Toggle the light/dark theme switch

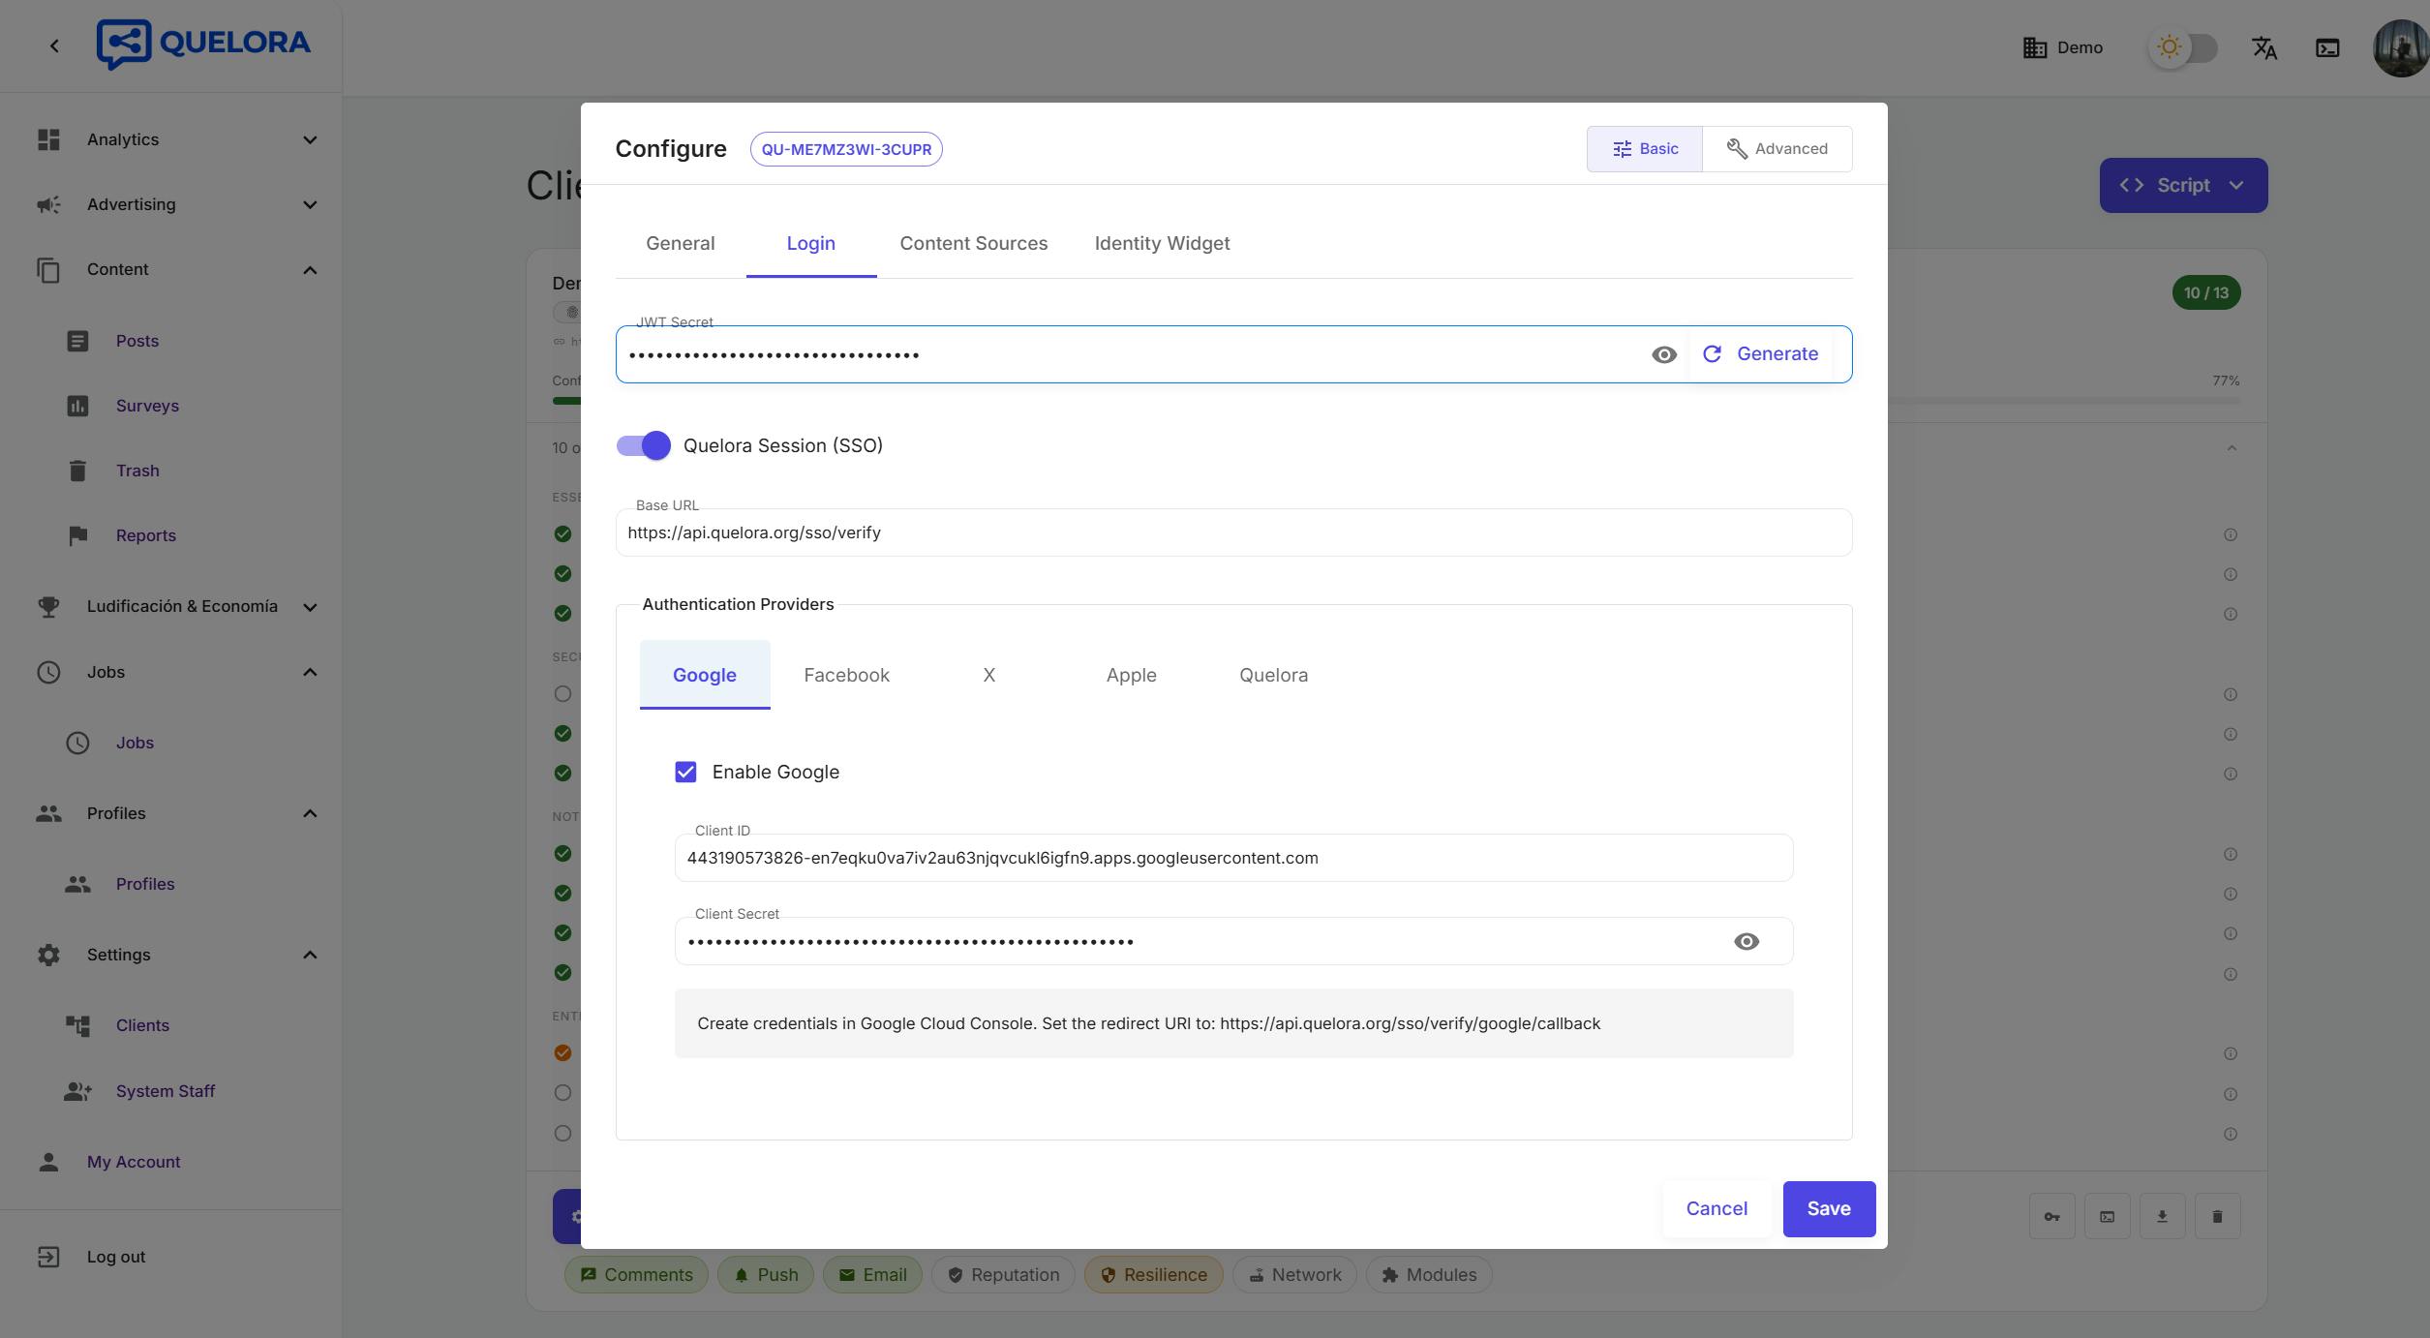point(2184,47)
